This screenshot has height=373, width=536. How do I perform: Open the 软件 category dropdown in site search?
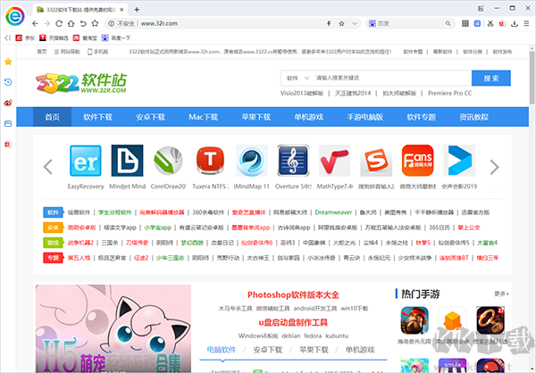point(297,79)
